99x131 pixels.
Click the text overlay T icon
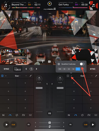(43, 62)
